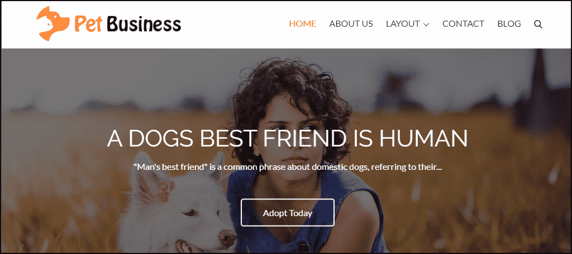
Task: Click the Adopt Today button
Action: pyautogui.click(x=288, y=213)
